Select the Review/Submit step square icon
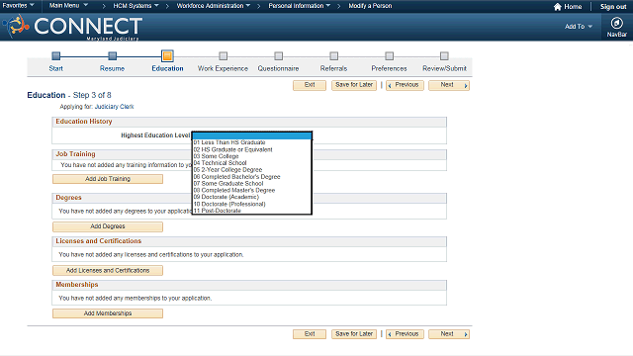Viewport: 633px width, 356px height. (444, 55)
